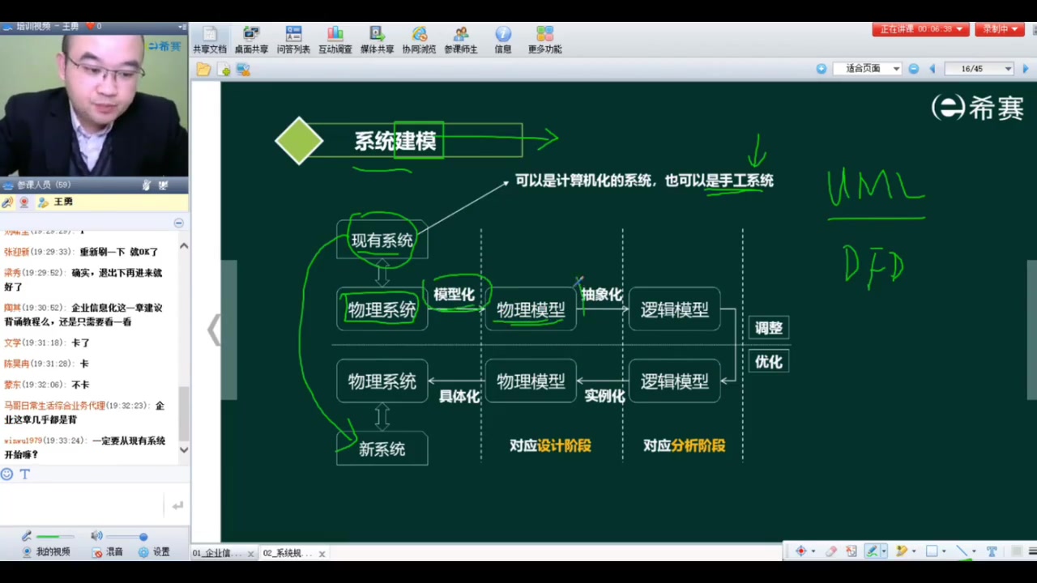This screenshot has width=1037, height=583.
Task: Click the chat scrollbar up arrow
Action: [184, 245]
